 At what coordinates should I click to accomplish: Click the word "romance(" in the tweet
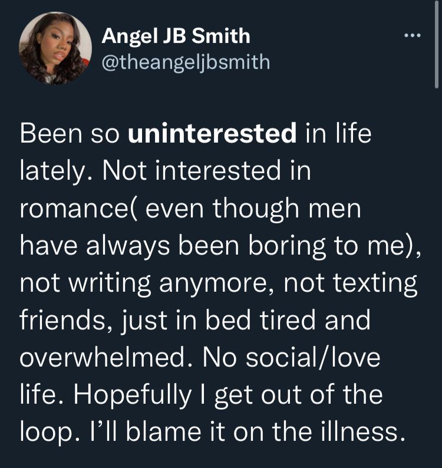pyautogui.click(x=79, y=208)
